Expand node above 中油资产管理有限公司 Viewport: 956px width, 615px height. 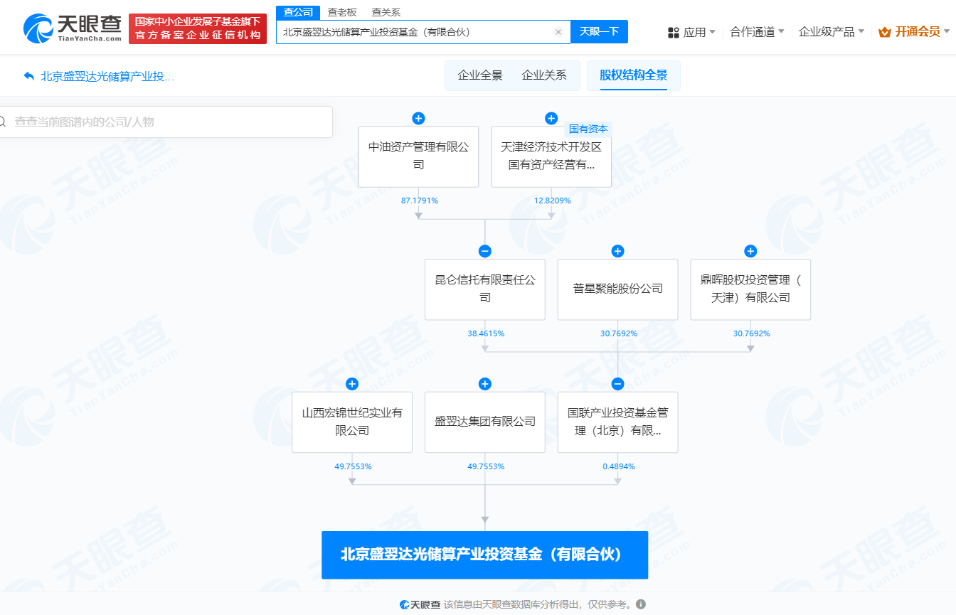coord(418,118)
